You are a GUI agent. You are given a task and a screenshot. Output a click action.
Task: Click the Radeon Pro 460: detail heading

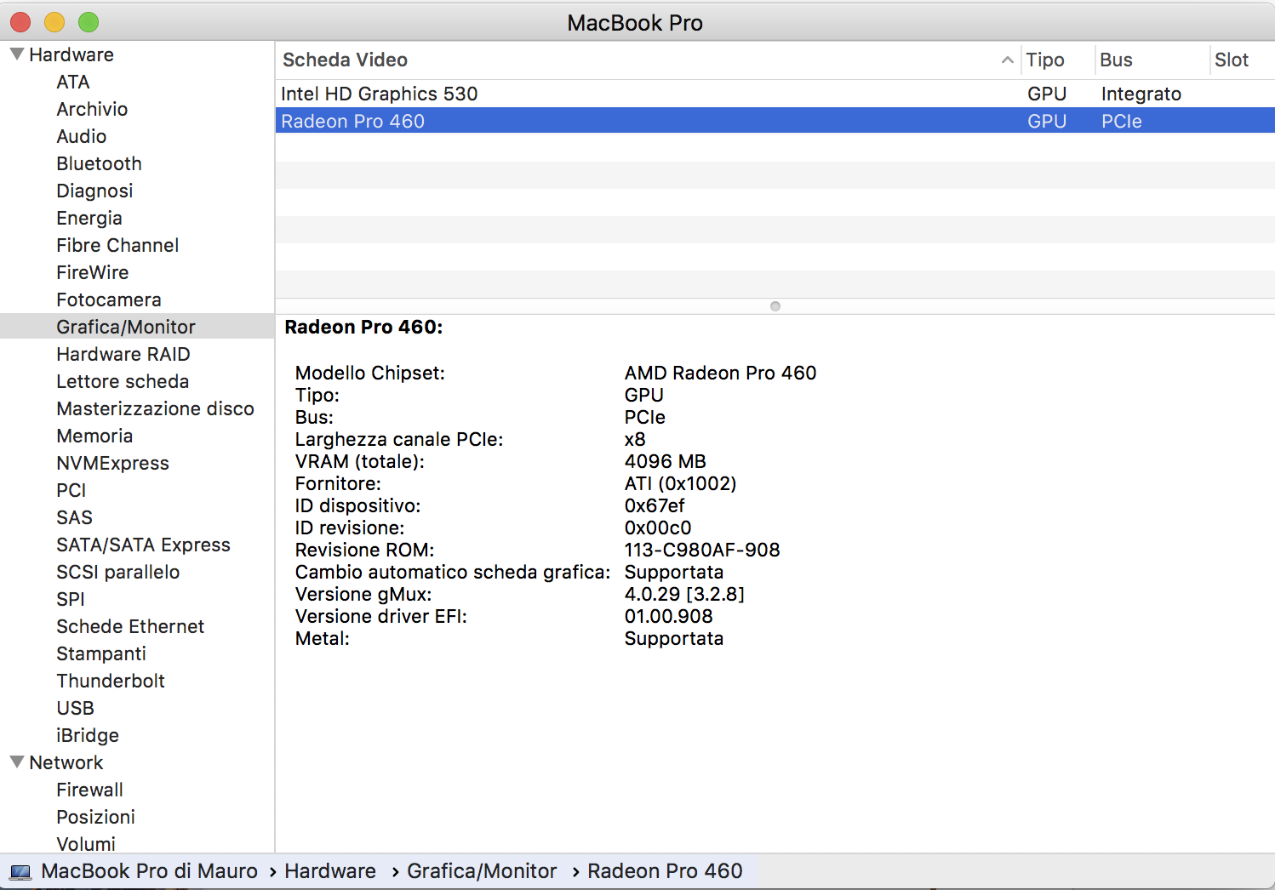[x=363, y=328]
